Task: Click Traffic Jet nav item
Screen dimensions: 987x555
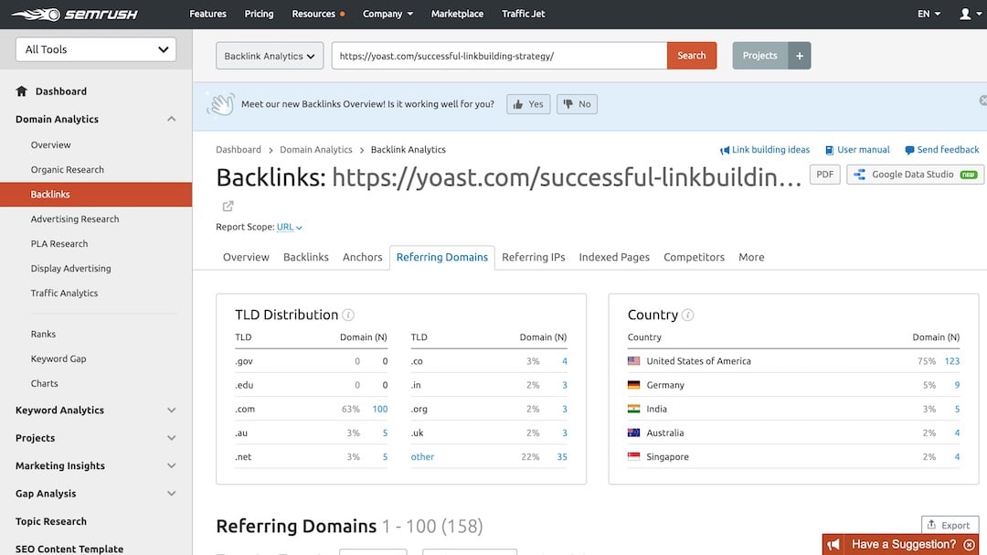Action: point(523,14)
